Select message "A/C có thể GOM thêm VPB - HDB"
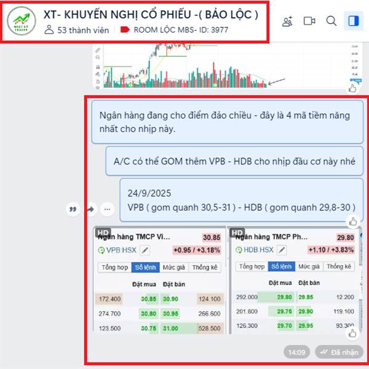This screenshot has height=369, width=369. pyautogui.click(x=234, y=161)
